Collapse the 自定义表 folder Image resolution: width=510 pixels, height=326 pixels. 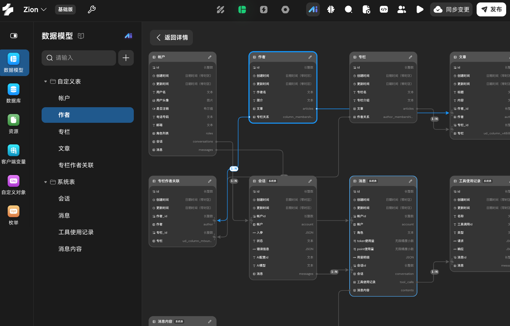click(45, 81)
